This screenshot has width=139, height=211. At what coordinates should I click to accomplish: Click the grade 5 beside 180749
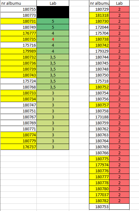coord(53,27)
